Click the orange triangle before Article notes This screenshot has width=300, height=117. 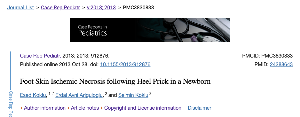[x=68, y=108]
